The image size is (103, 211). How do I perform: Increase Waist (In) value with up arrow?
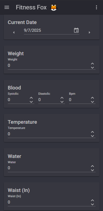pyautogui.click(x=92, y=201)
